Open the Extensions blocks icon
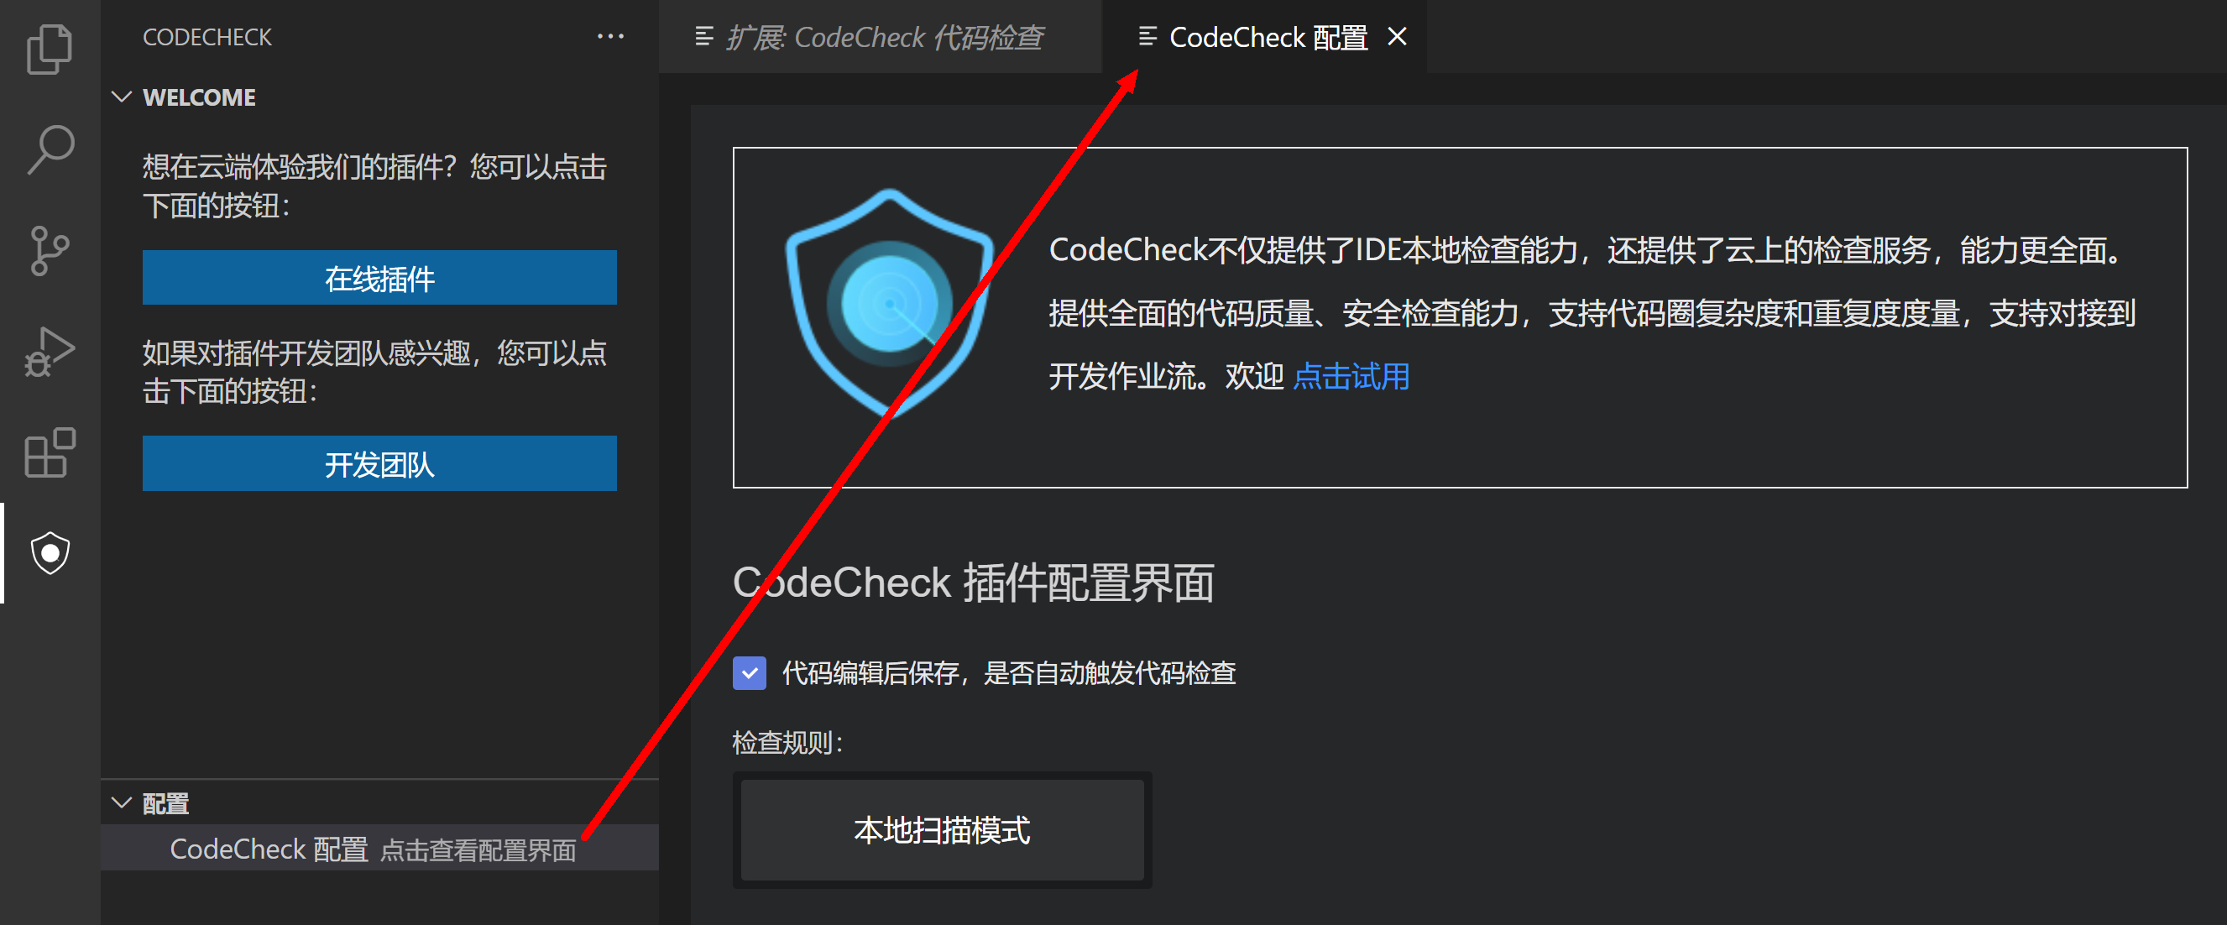This screenshot has width=2227, height=925. (50, 452)
